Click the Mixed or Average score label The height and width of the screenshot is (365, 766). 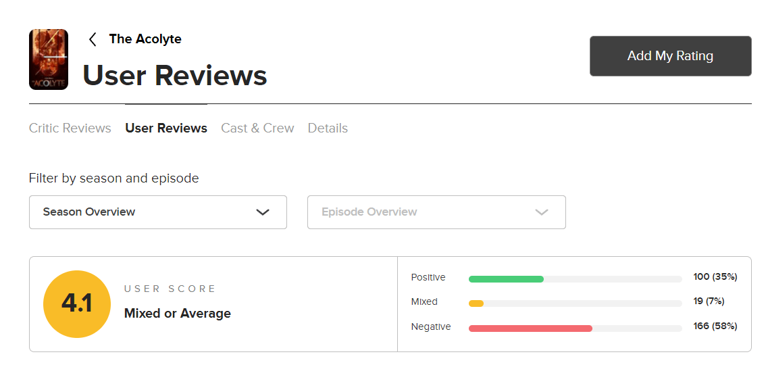[x=178, y=314]
